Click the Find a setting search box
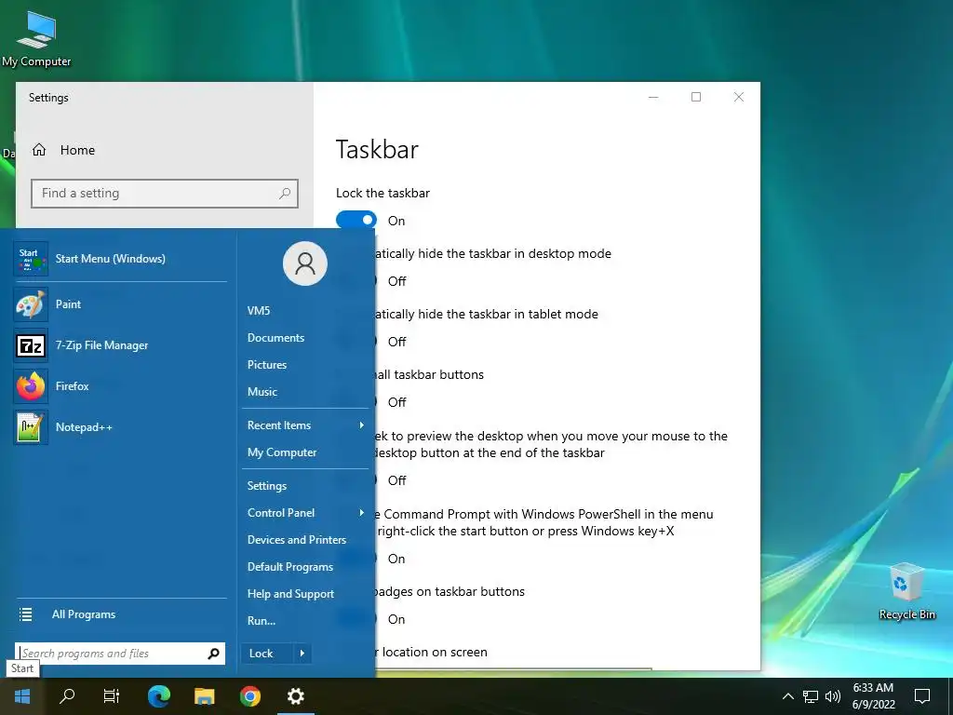This screenshot has width=953, height=715. [x=164, y=194]
